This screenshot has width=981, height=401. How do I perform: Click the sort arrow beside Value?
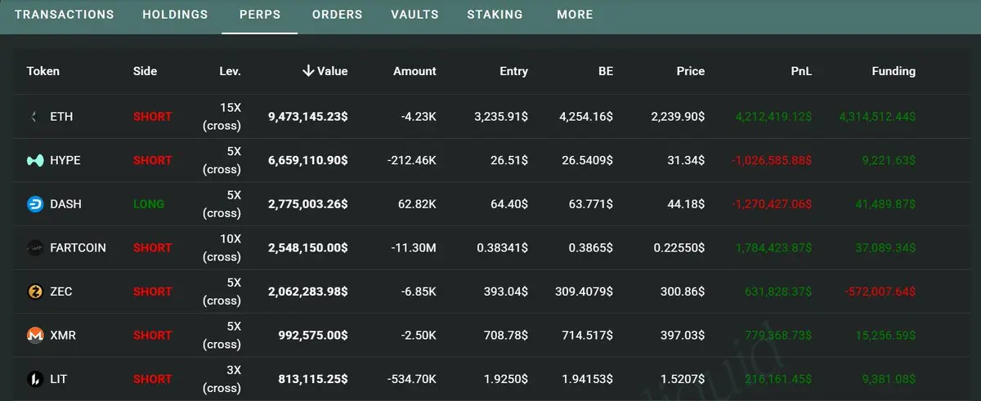(x=308, y=71)
